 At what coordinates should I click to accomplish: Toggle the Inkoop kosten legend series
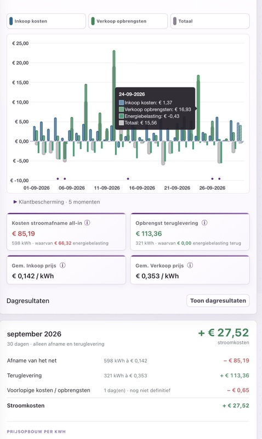pyautogui.click(x=46, y=21)
